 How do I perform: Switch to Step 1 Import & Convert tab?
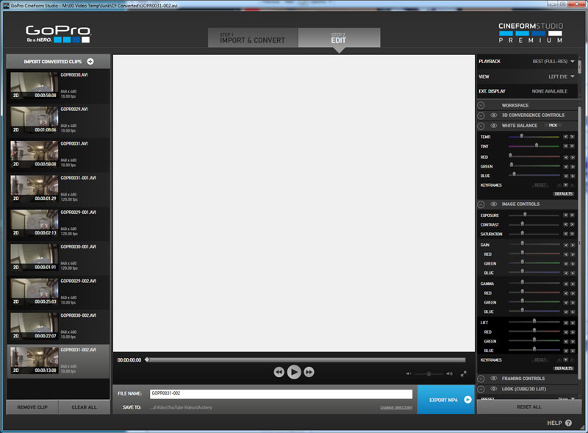pos(253,37)
